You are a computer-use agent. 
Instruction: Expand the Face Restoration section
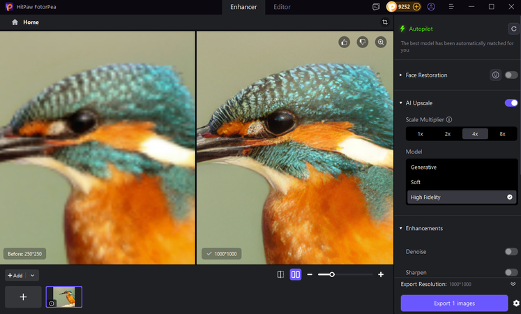click(401, 75)
